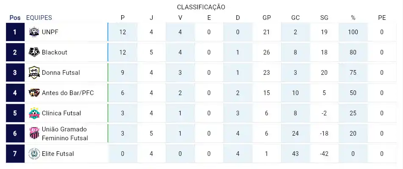Select the position 1 rank cell
This screenshot has height=169, width=403.
pyautogui.click(x=15, y=32)
